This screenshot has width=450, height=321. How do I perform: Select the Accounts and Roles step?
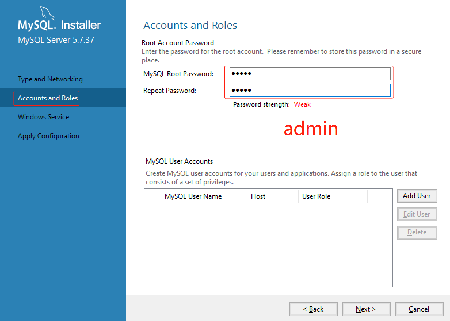[x=46, y=98]
